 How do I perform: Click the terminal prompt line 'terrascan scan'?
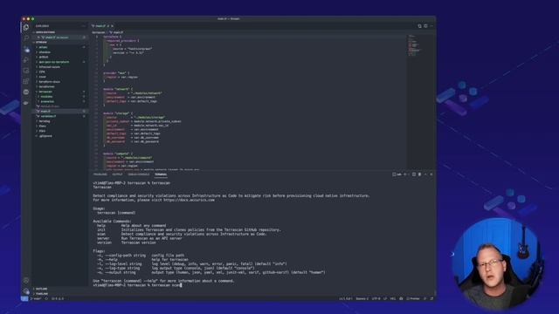(x=137, y=285)
